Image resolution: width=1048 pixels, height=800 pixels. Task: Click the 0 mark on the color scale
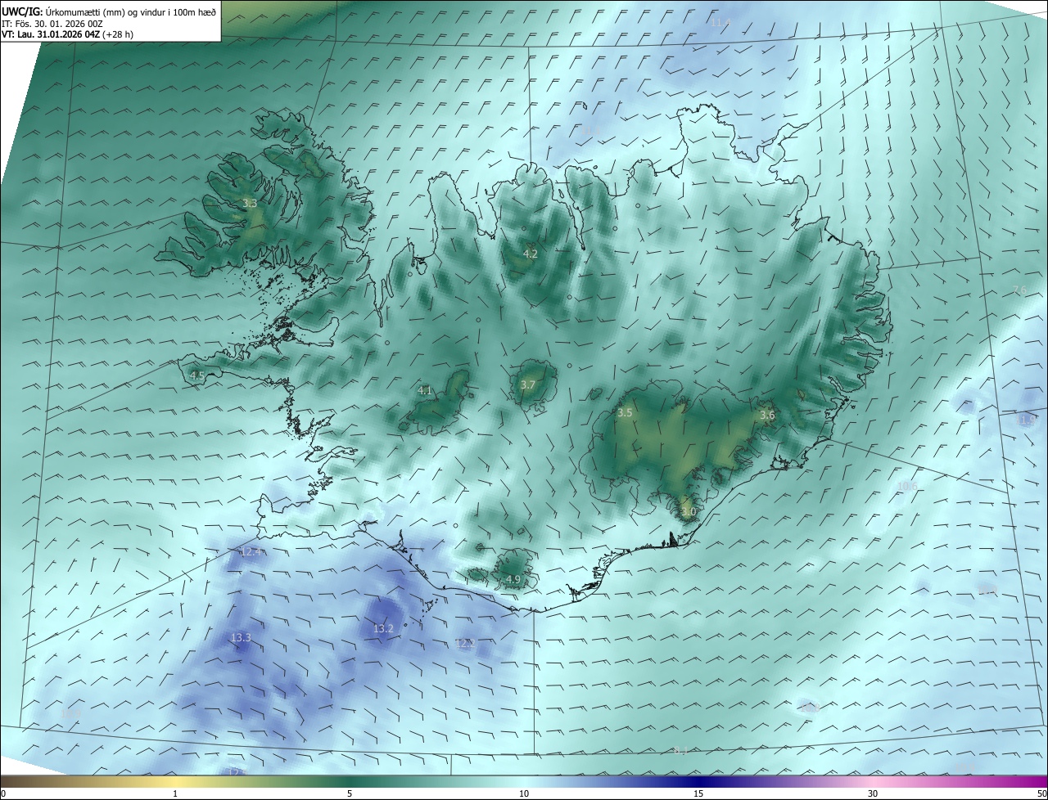[x=3, y=793]
